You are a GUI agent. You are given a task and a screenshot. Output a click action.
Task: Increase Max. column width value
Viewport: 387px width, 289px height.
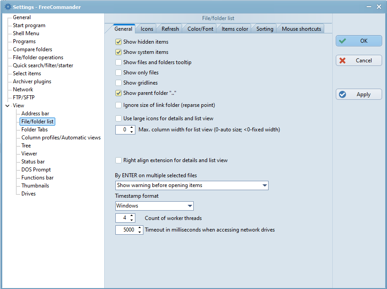click(x=132, y=127)
